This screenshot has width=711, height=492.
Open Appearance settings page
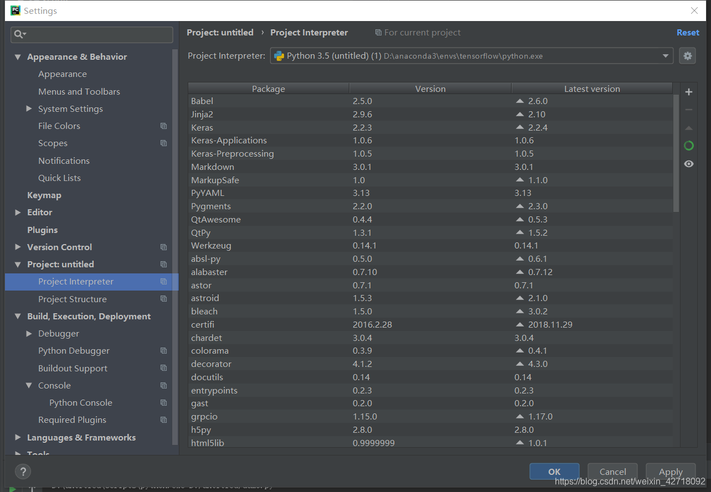point(63,74)
